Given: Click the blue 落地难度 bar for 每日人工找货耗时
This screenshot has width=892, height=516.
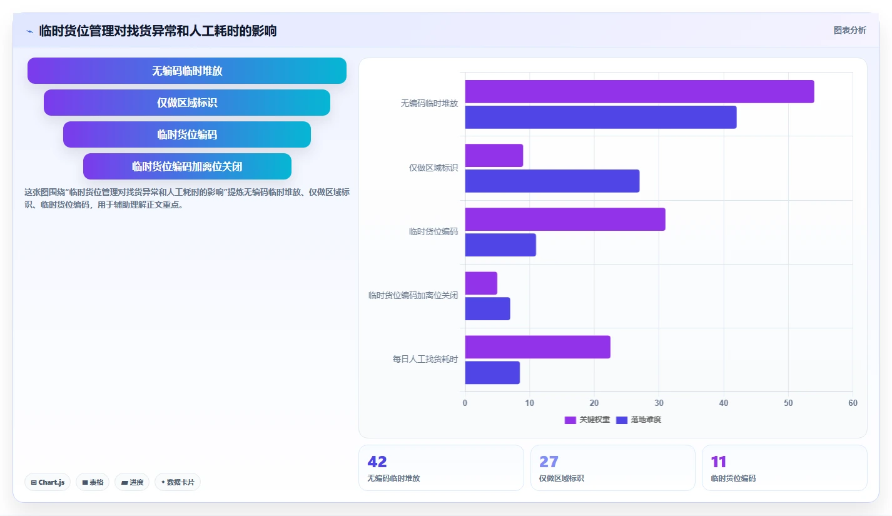Looking at the screenshot, I should pyautogui.click(x=492, y=373).
